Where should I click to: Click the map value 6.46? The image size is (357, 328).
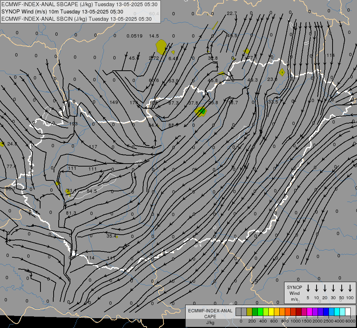[x=173, y=59]
